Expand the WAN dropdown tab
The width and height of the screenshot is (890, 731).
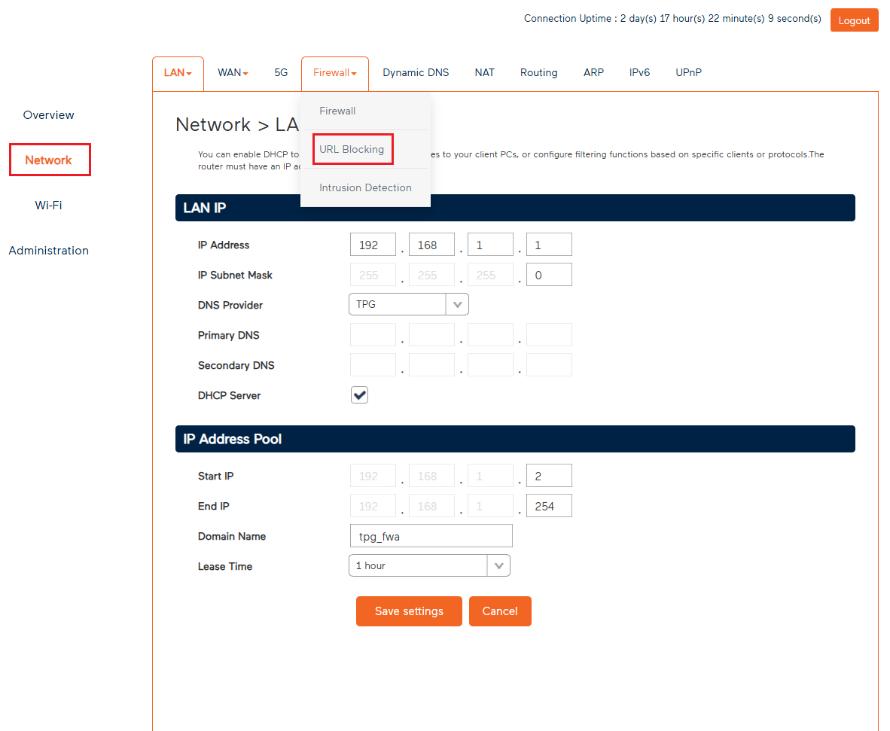pyautogui.click(x=232, y=72)
